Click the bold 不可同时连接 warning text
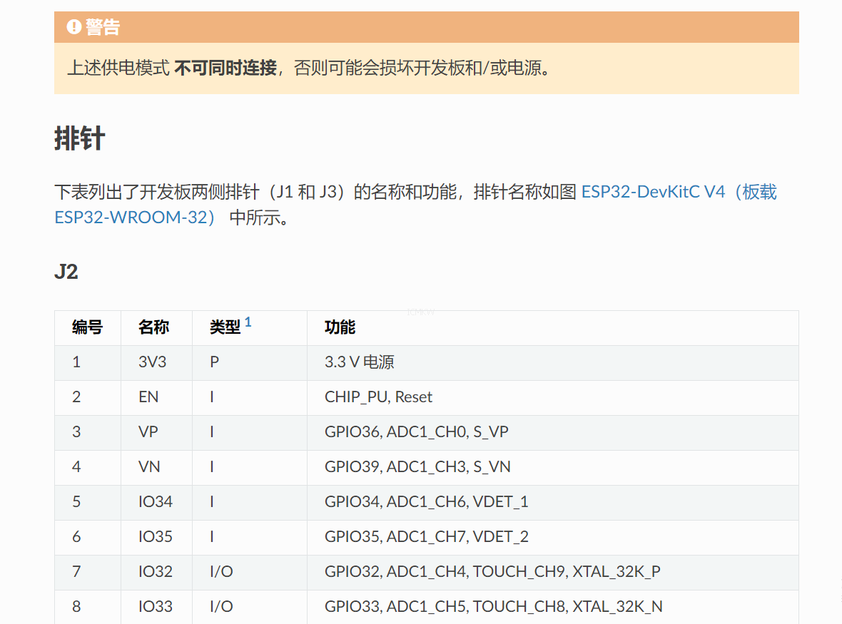The width and height of the screenshot is (842, 624). [225, 68]
